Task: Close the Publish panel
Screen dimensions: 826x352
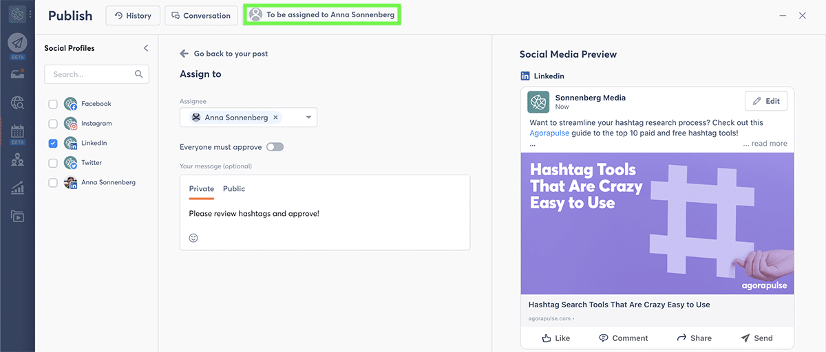Action: [803, 15]
